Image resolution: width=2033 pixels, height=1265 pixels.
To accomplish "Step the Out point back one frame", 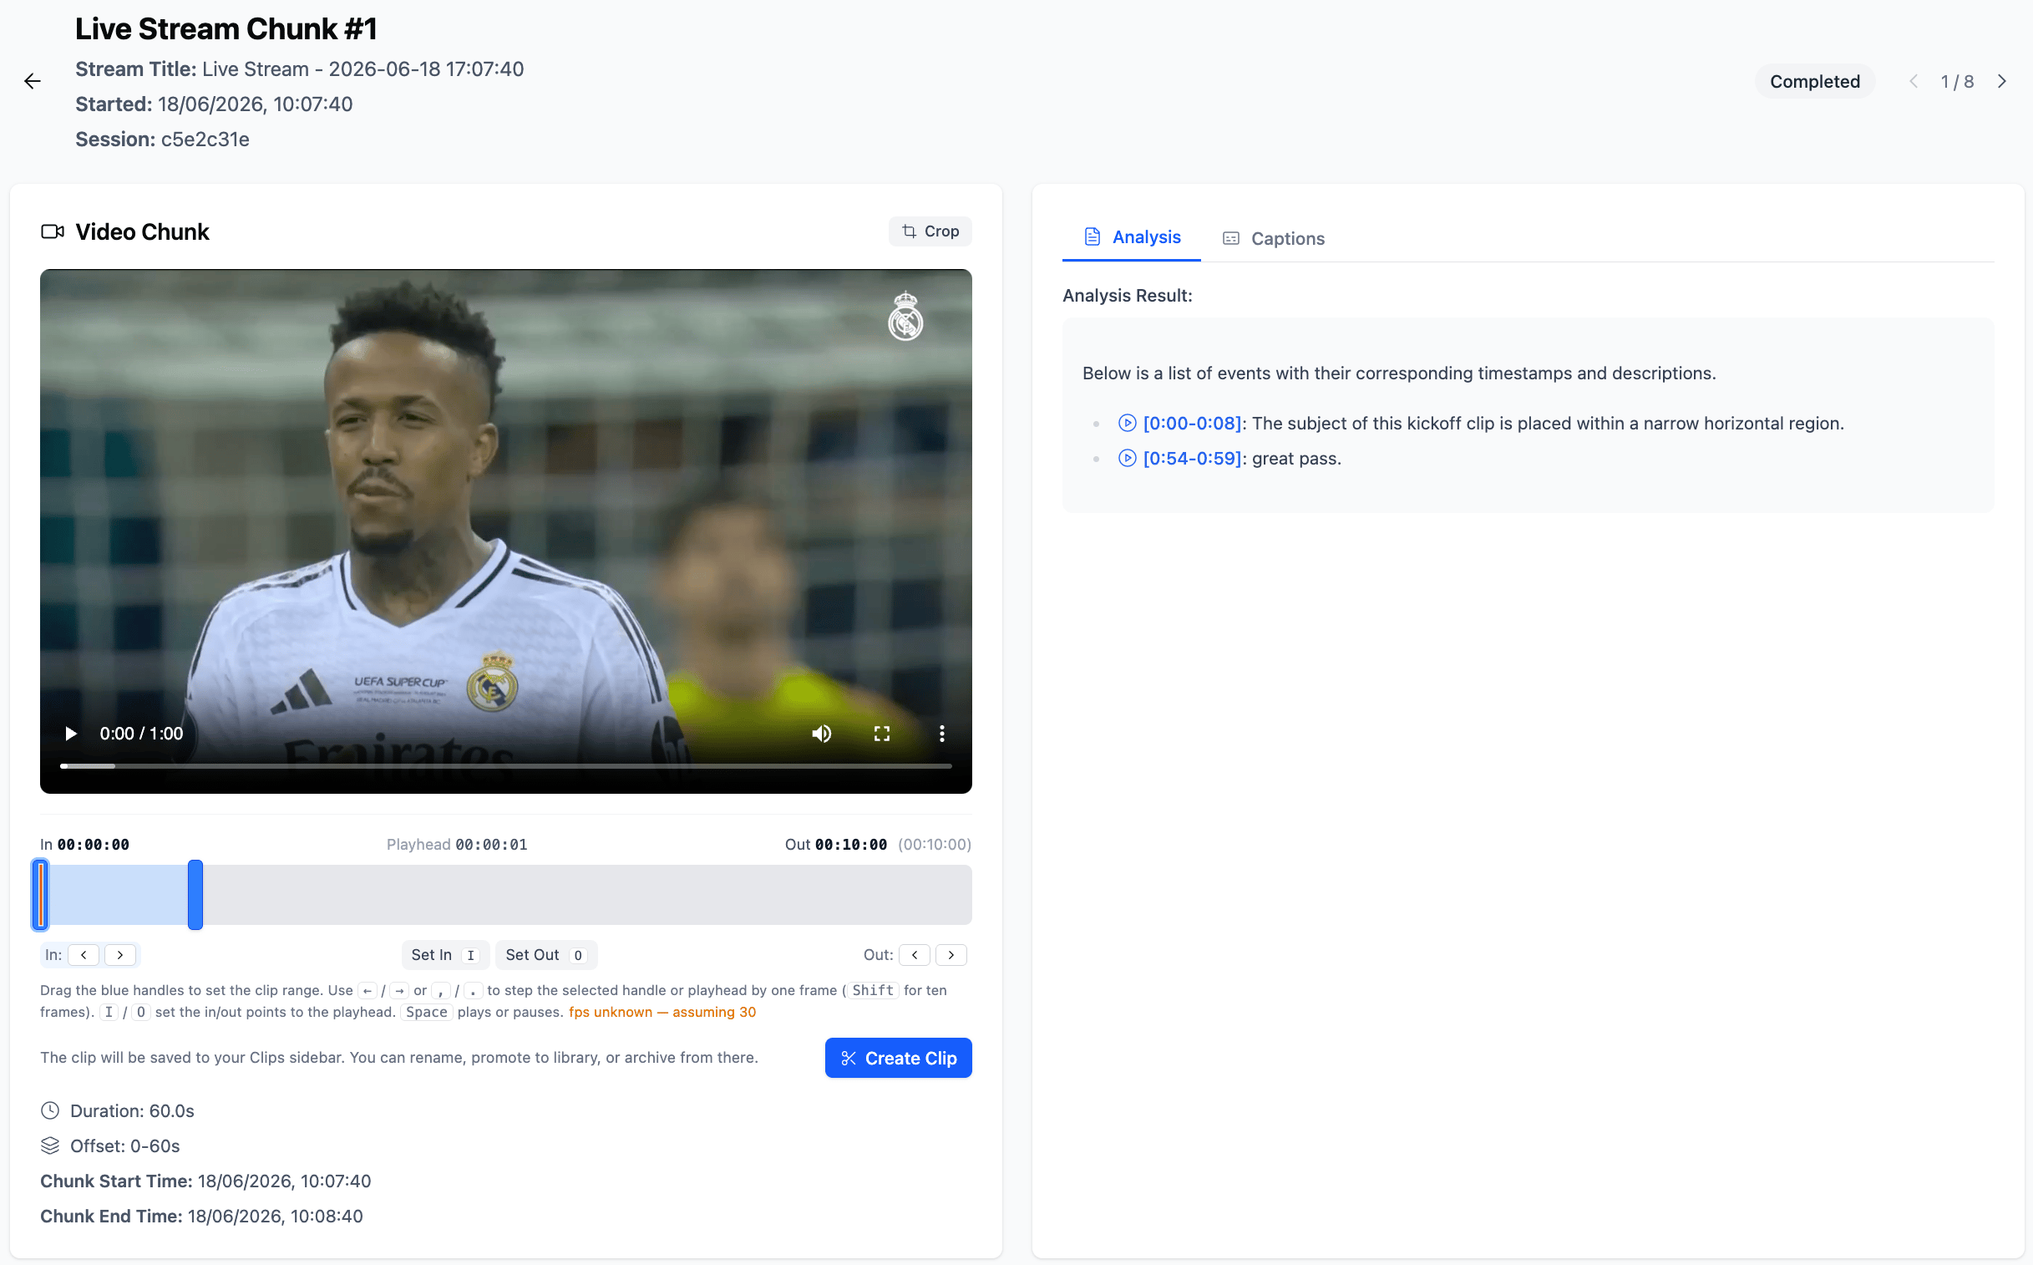I will click(914, 955).
